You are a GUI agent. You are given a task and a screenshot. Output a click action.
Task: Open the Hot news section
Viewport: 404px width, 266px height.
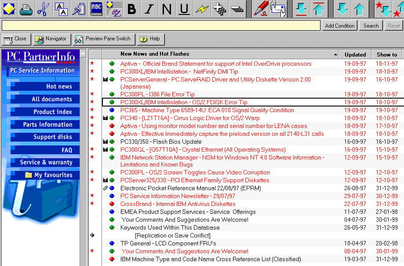59,86
